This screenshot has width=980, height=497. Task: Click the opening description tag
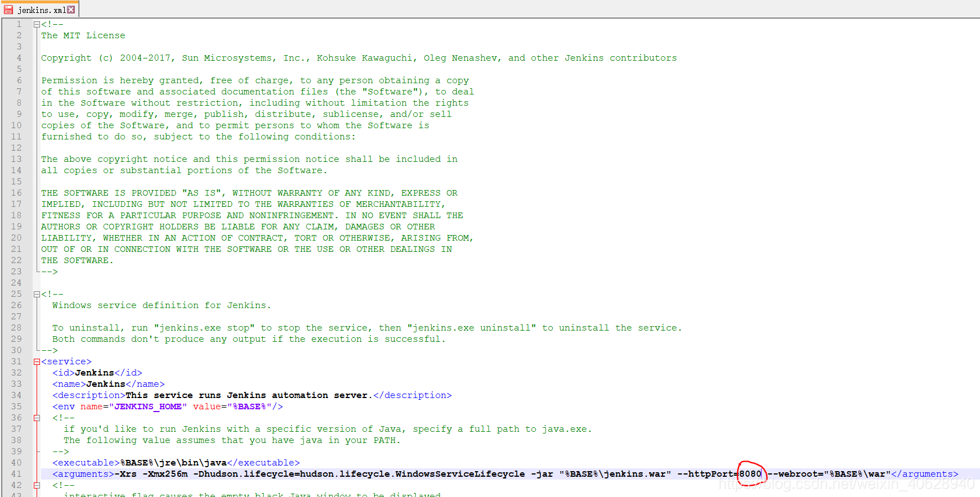[x=89, y=395]
